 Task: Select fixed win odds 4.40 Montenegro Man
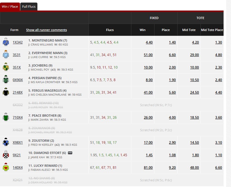coord(149,42)
